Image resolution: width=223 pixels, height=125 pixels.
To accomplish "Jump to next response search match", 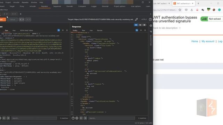I will point(85,118).
